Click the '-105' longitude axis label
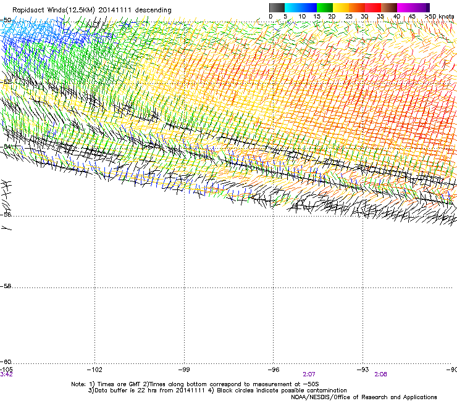 [6, 370]
